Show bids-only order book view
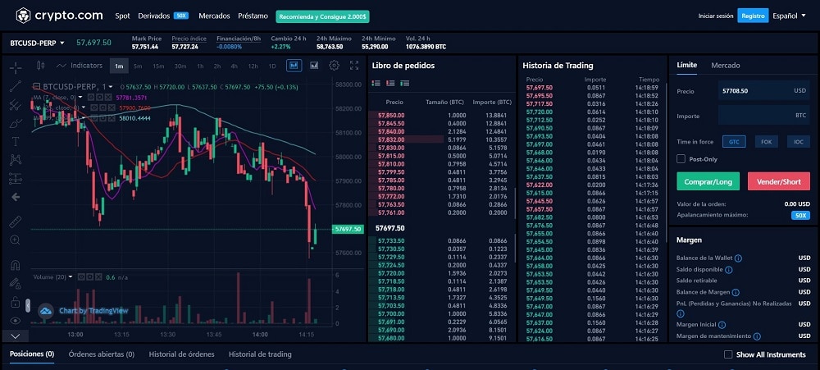Screen dimensions: 820x370 [404, 83]
